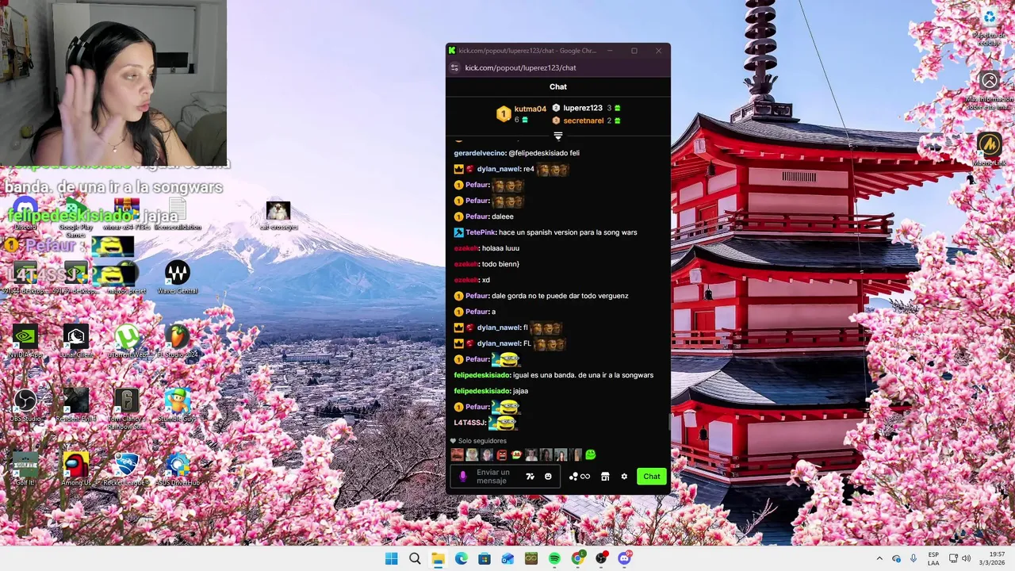Click username TetePink in chat
1015x571 pixels.
481,232
